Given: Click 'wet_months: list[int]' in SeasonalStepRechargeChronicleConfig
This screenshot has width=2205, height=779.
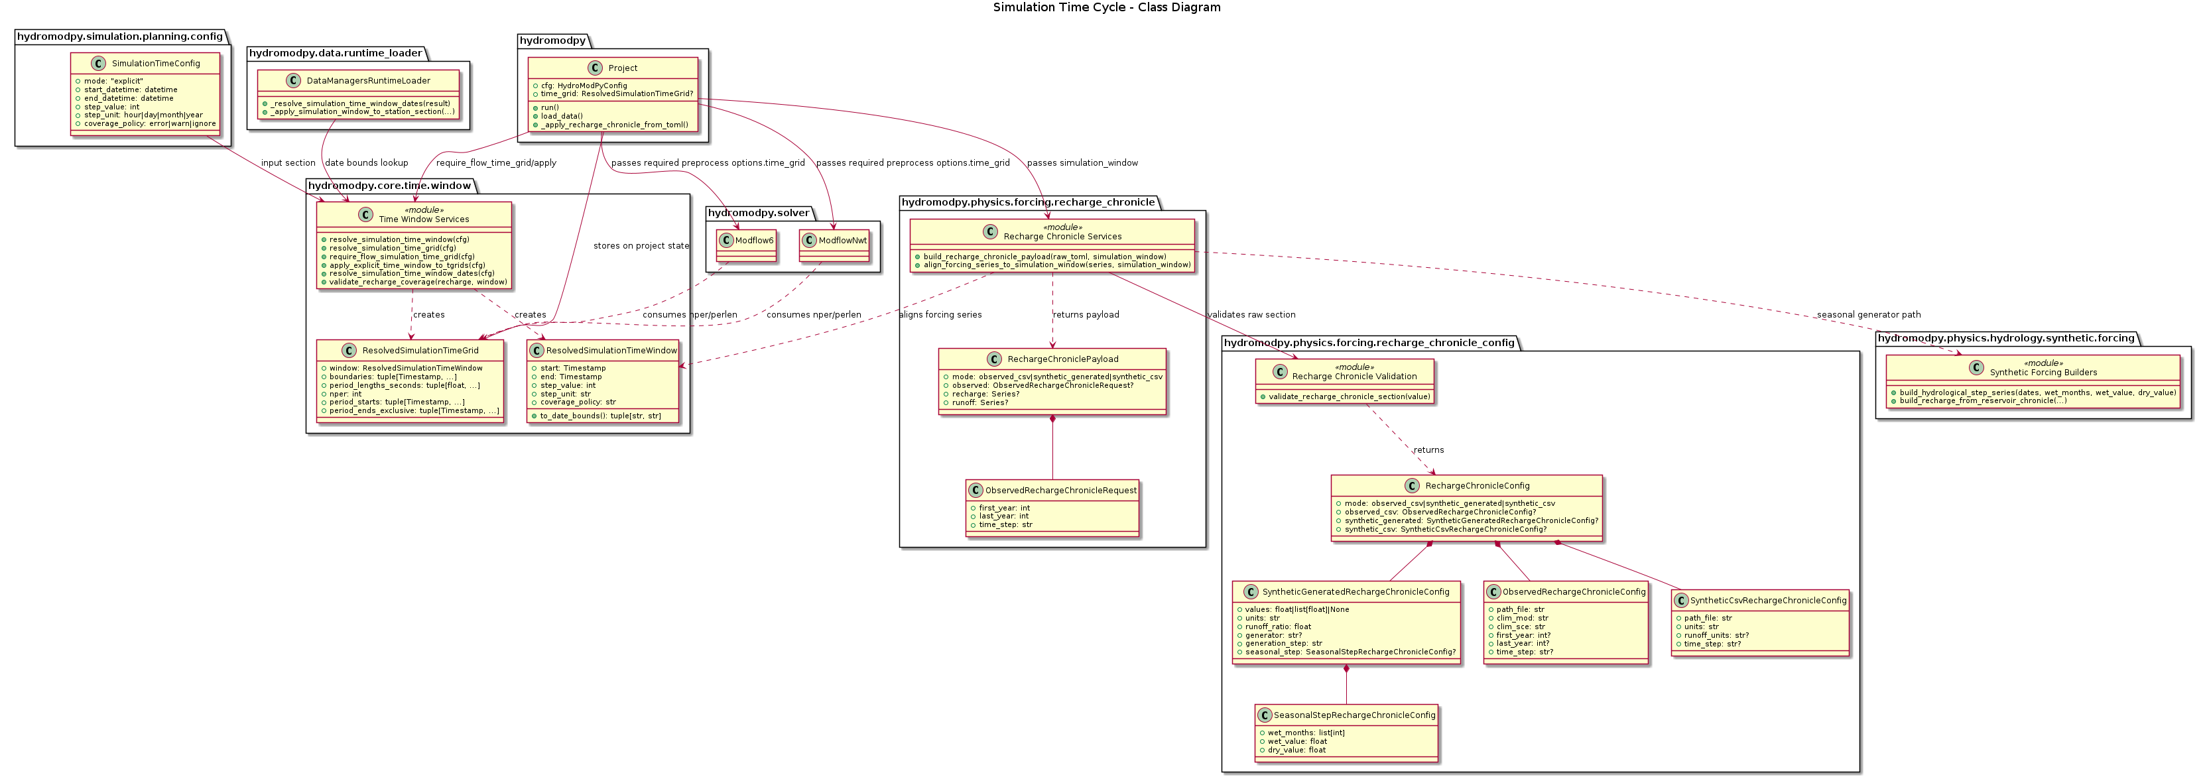Looking at the screenshot, I should (x=1305, y=733).
